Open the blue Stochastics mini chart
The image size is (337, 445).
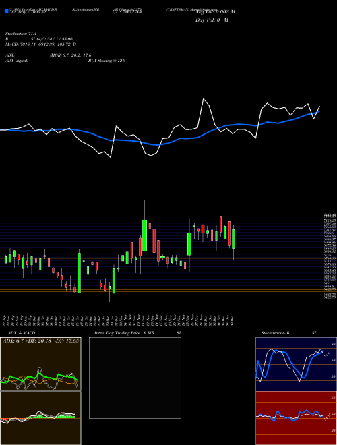pyautogui.click(x=296, y=364)
